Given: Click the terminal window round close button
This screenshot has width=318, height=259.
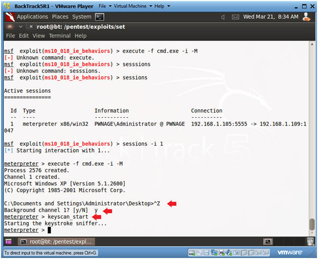Looking at the screenshot, I should (10, 26).
